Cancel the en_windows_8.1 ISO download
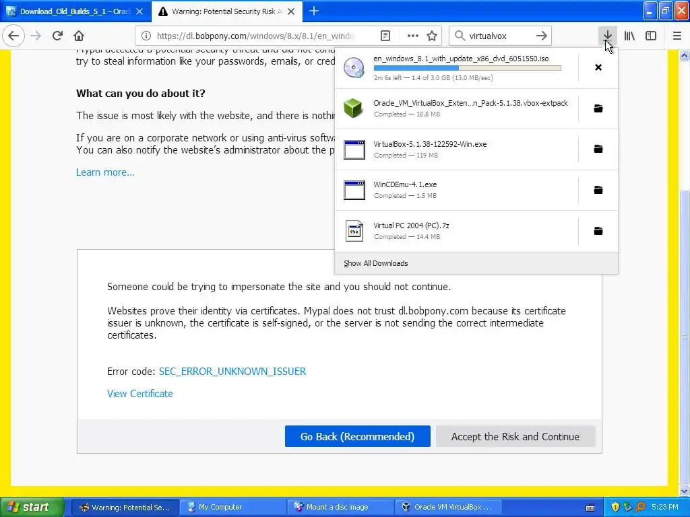Viewport: 690px width, 517px height. click(598, 67)
